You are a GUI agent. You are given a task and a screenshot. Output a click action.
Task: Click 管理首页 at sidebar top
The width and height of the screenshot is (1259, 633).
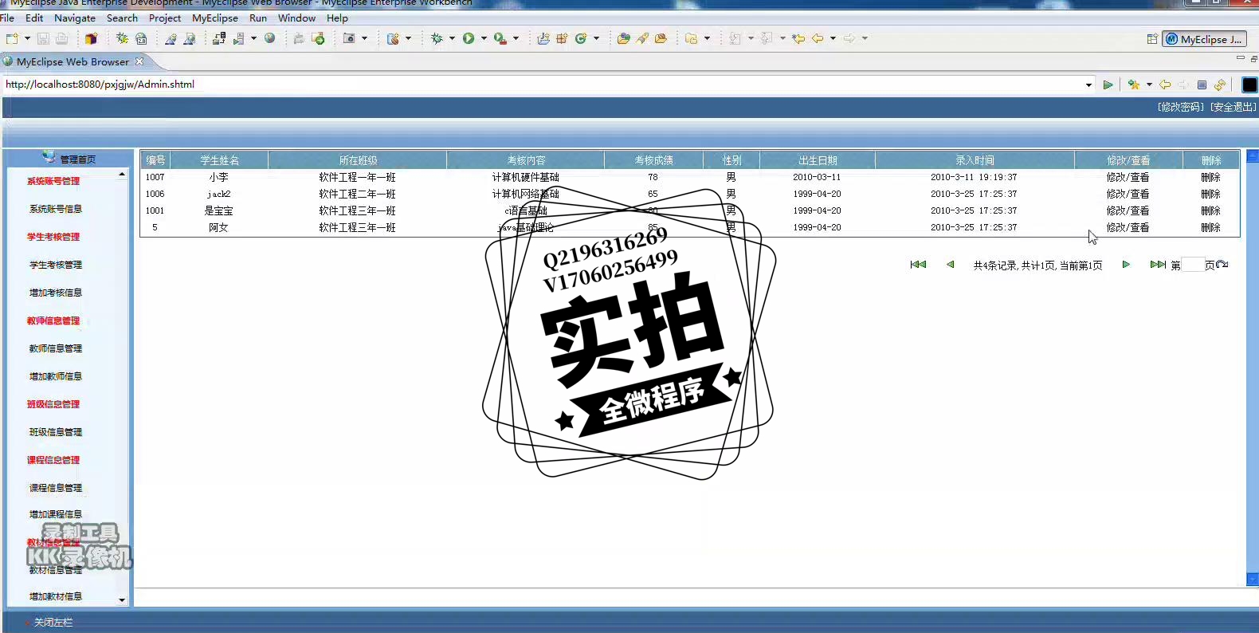77,159
